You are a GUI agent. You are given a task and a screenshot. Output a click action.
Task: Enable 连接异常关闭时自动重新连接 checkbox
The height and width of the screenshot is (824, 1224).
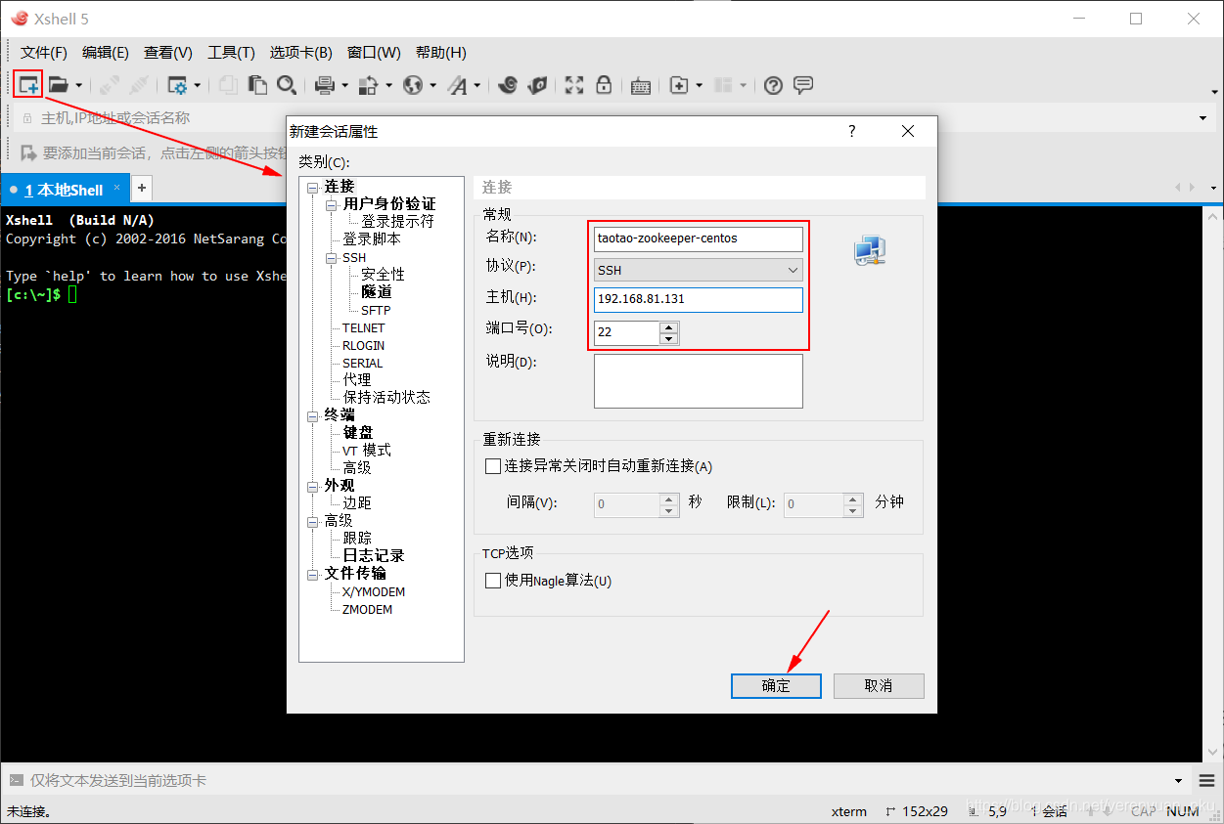pyautogui.click(x=493, y=466)
